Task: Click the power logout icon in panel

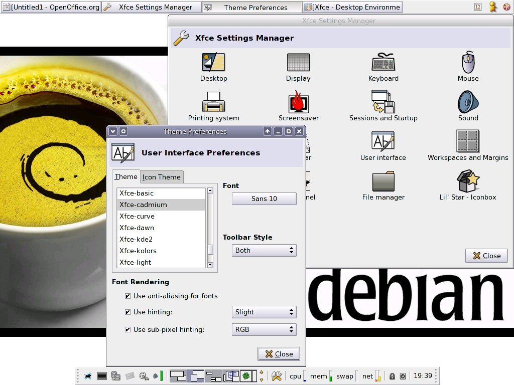Action: tap(403, 376)
